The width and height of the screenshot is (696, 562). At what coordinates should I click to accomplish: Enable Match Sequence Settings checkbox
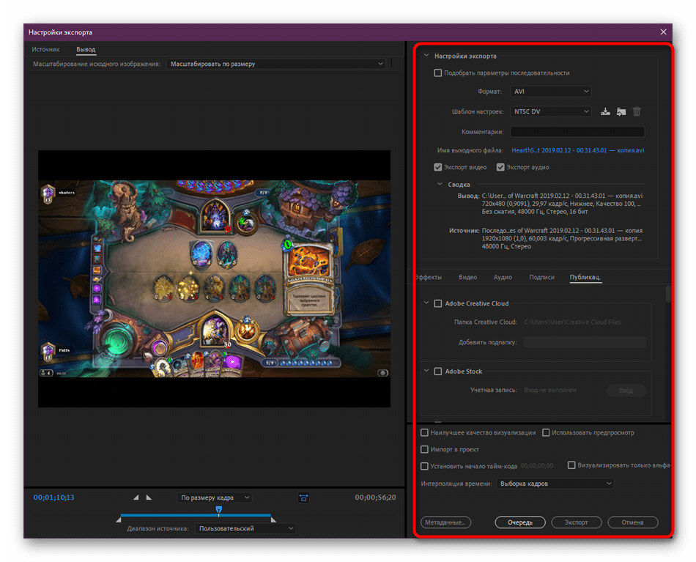click(438, 73)
